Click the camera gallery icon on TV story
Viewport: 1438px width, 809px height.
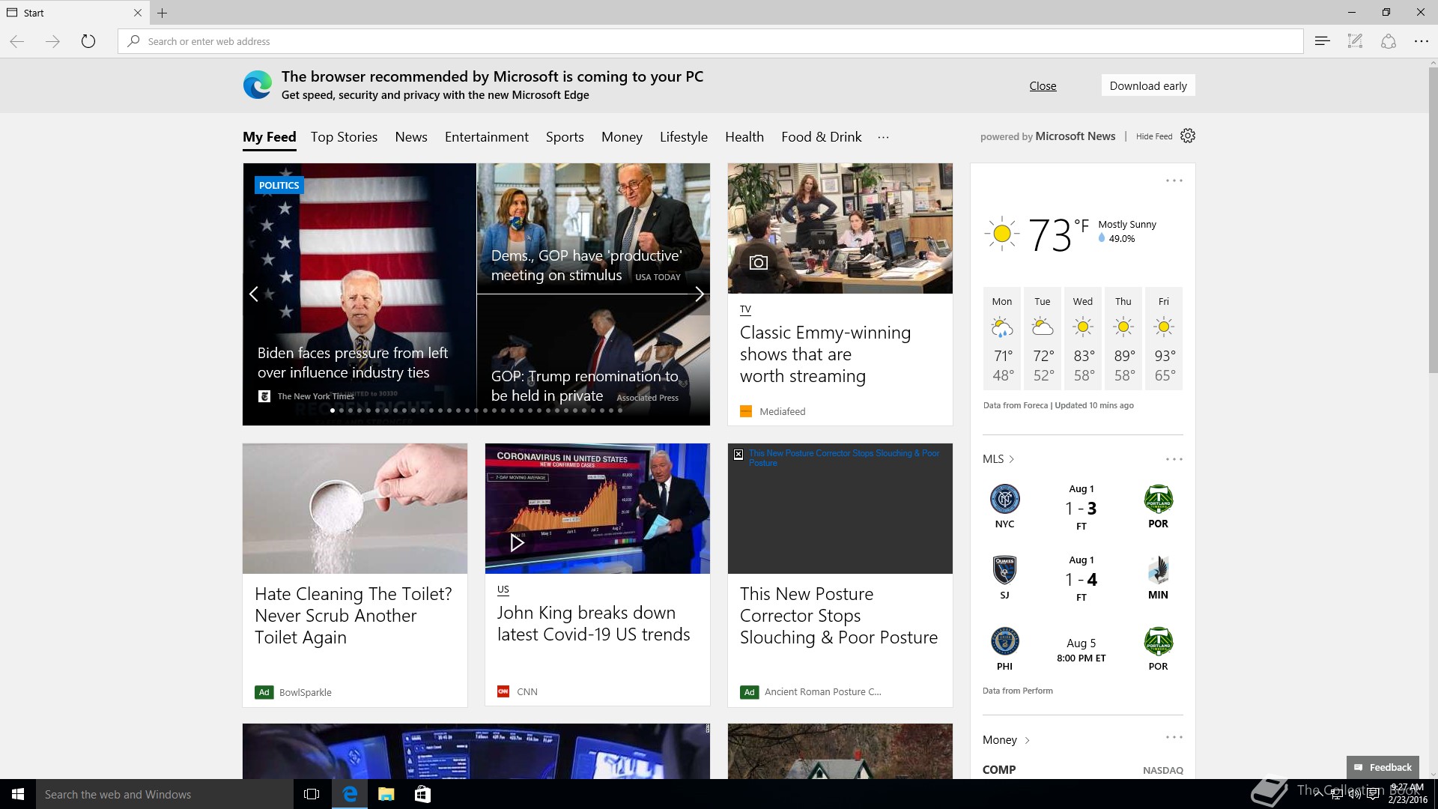759,262
